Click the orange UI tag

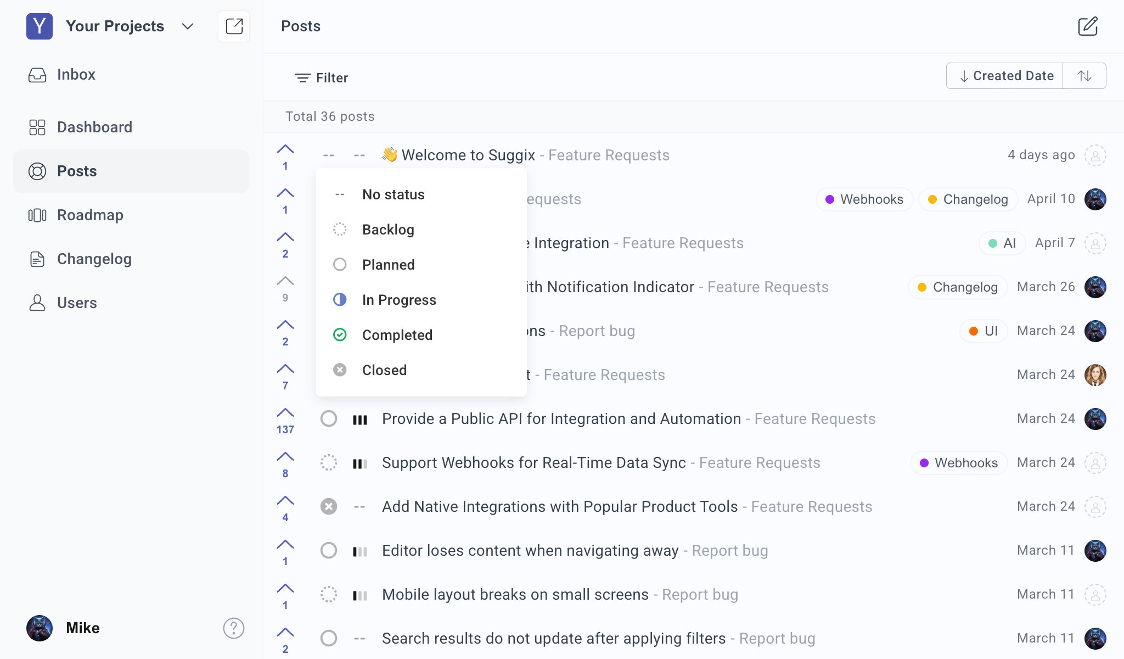point(983,331)
